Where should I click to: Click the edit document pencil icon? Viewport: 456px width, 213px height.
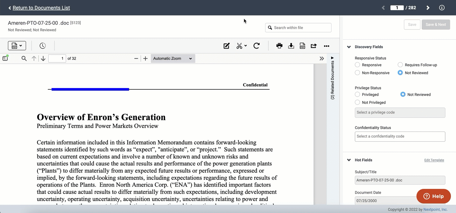pyautogui.click(x=226, y=46)
